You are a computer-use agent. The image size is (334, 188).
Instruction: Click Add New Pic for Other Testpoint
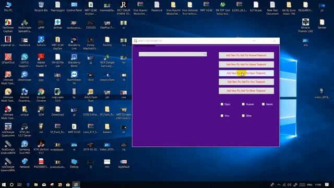(x=246, y=90)
